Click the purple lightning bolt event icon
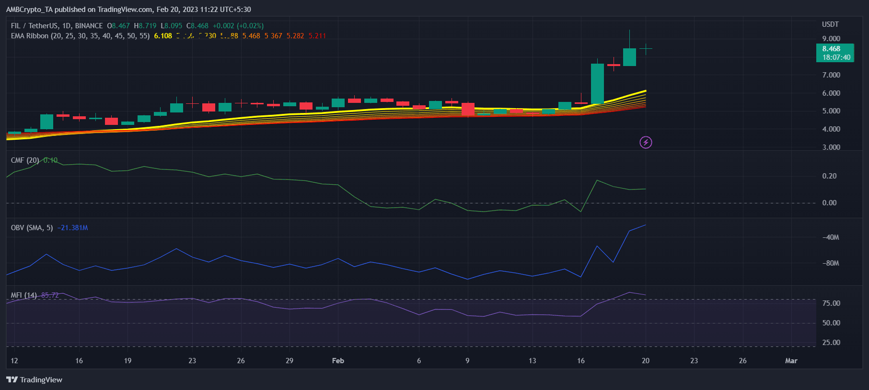The width and height of the screenshot is (869, 390). point(646,142)
